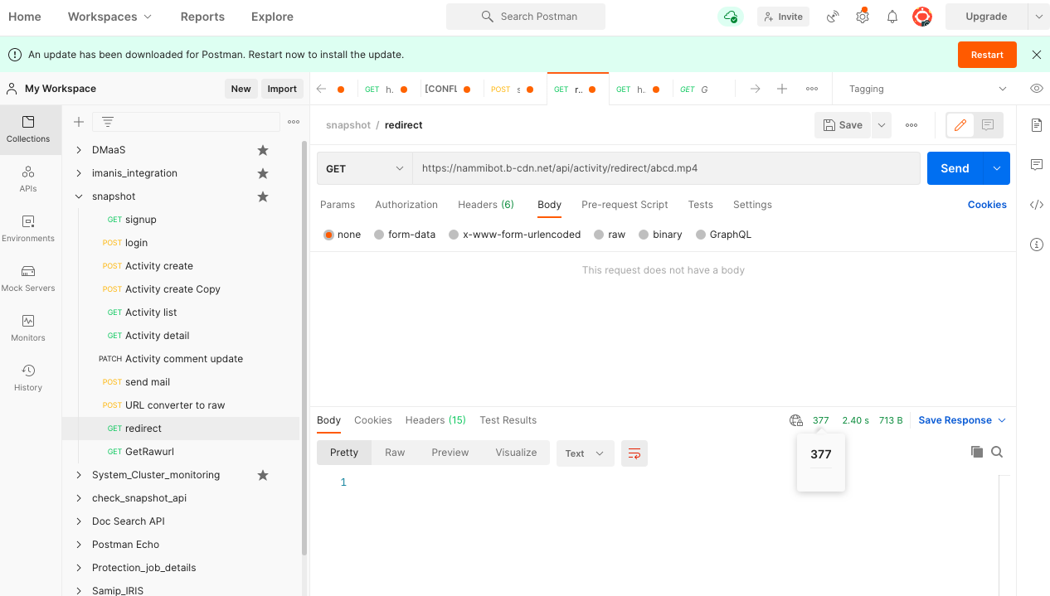This screenshot has width=1050, height=596.
Task: Open the Tagging environment dropdown
Action: (x=927, y=89)
